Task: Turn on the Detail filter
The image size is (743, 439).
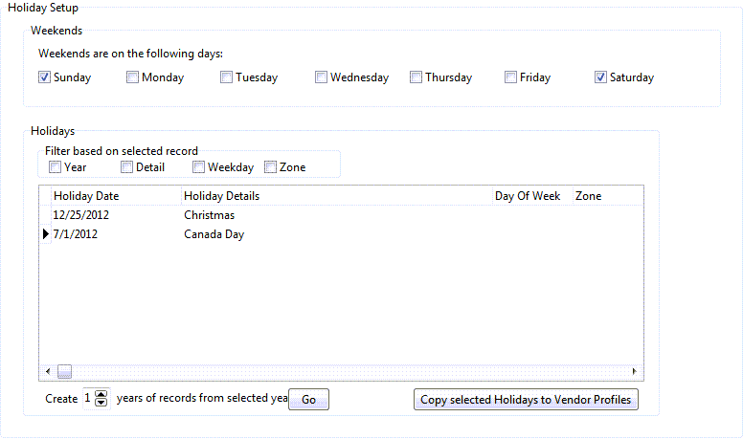Action: click(126, 167)
